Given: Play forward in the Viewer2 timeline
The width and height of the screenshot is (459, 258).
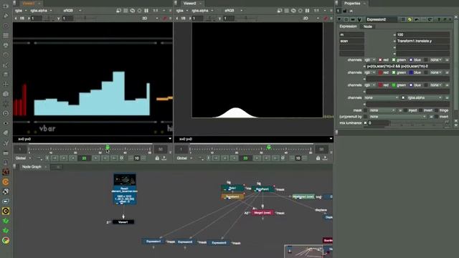Looking at the screenshot, I should tap(257, 158).
